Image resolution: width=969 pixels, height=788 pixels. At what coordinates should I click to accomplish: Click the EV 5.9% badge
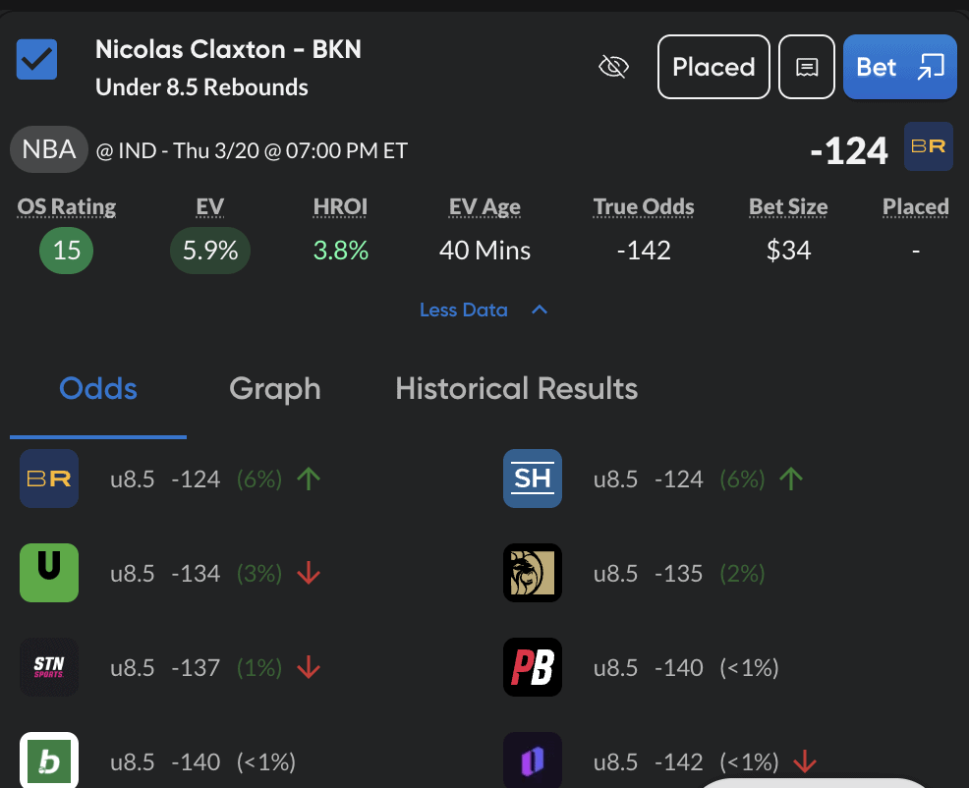pos(210,251)
